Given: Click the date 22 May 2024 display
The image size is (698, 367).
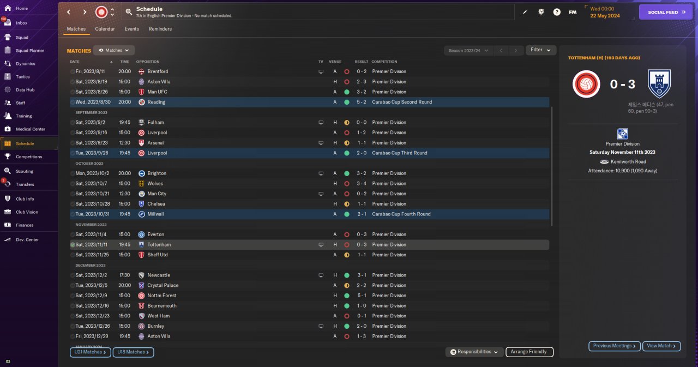Looking at the screenshot, I should [x=605, y=15].
